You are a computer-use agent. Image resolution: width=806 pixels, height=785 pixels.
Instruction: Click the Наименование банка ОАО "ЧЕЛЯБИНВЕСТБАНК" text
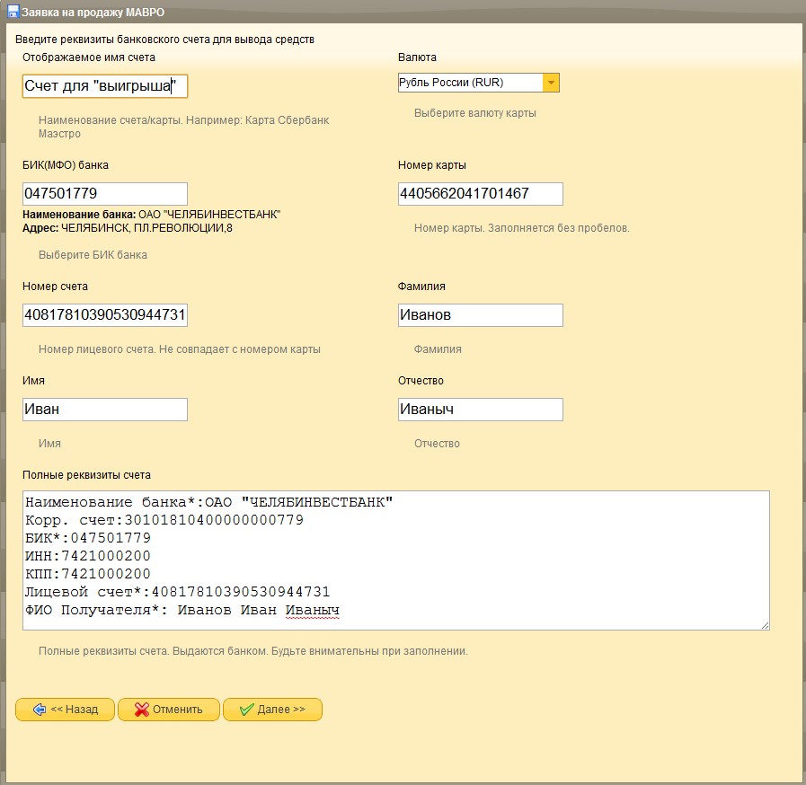151,215
